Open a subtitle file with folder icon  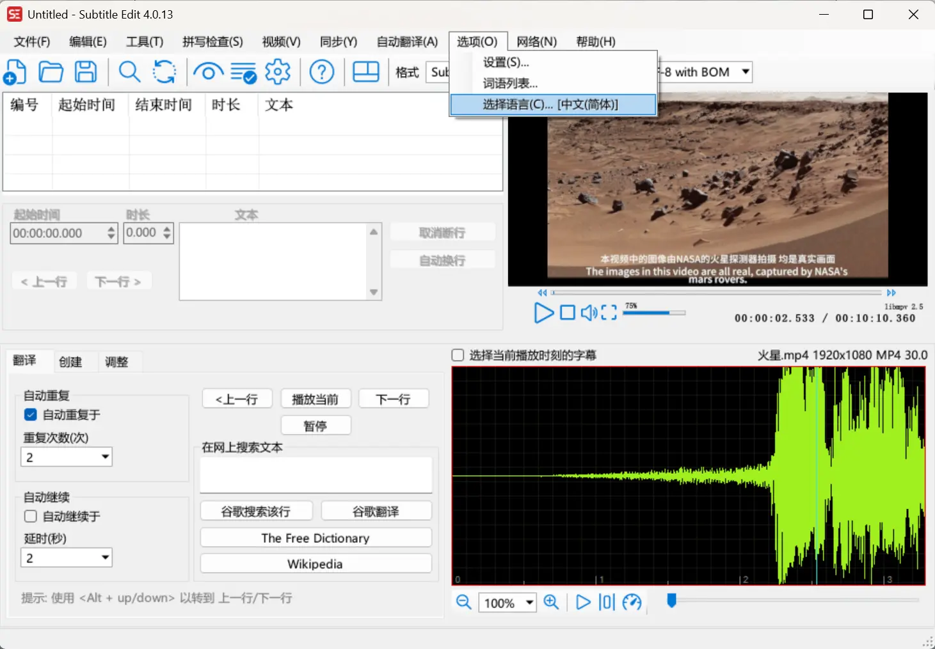point(51,72)
